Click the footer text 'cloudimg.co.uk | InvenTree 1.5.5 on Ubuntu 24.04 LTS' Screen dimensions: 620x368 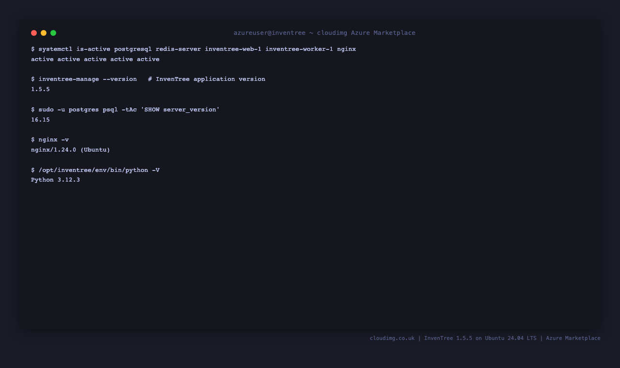453,338
